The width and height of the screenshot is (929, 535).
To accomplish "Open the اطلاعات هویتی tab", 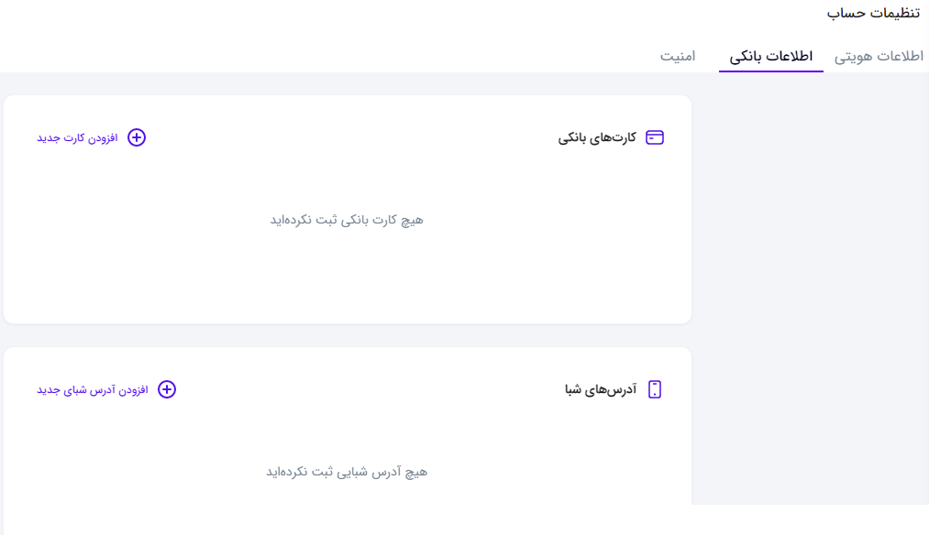I will [x=879, y=56].
